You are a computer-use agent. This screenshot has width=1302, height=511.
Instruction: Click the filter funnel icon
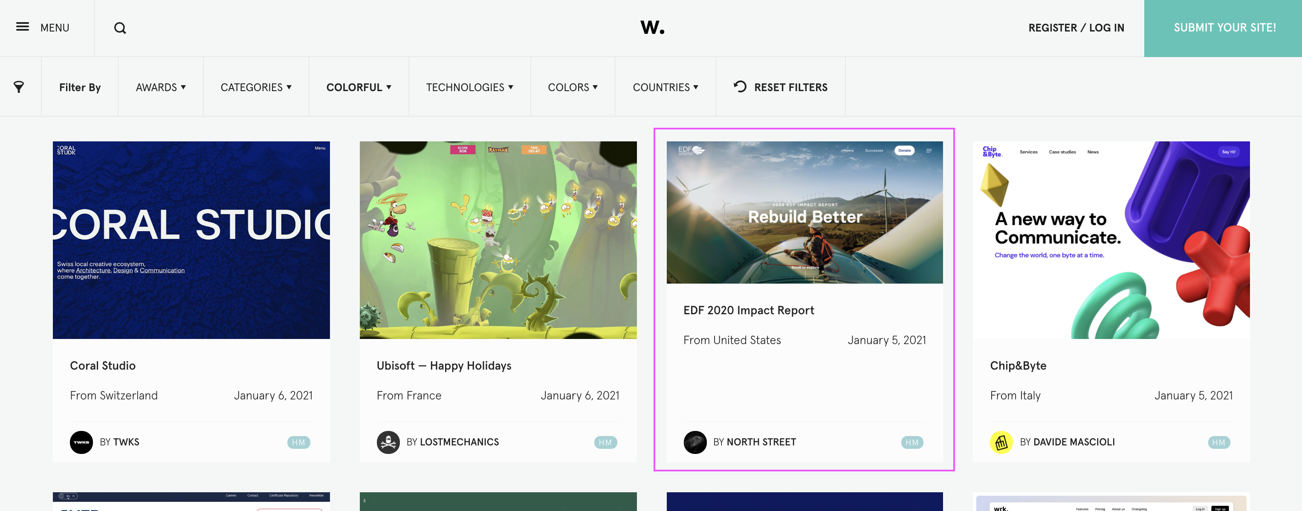[x=19, y=87]
